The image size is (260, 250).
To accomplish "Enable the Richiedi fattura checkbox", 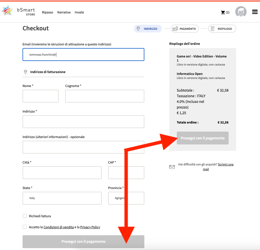I will [x=25, y=216].
